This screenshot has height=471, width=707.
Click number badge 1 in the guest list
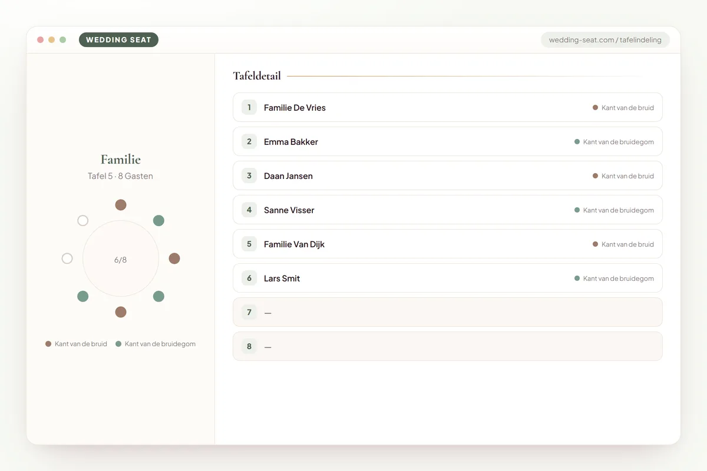click(249, 107)
